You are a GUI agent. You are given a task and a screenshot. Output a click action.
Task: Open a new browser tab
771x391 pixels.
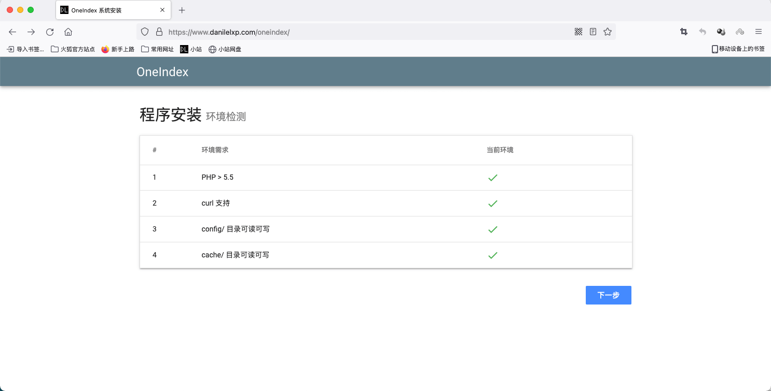182,10
